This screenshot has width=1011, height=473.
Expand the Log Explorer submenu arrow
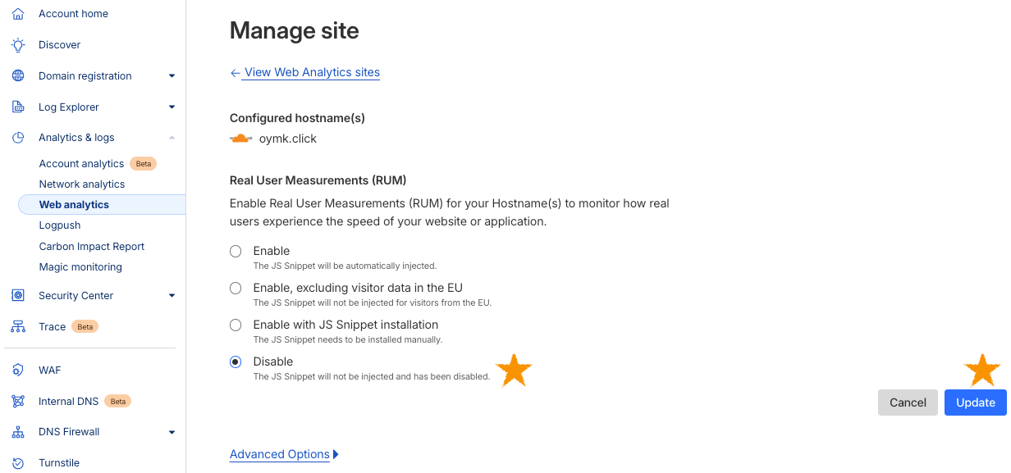pyautogui.click(x=172, y=107)
